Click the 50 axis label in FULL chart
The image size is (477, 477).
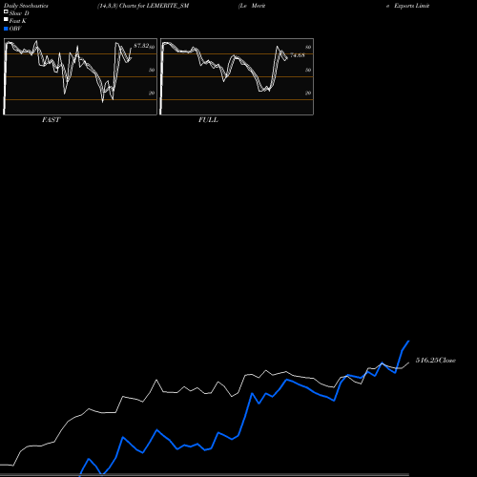pos(308,70)
